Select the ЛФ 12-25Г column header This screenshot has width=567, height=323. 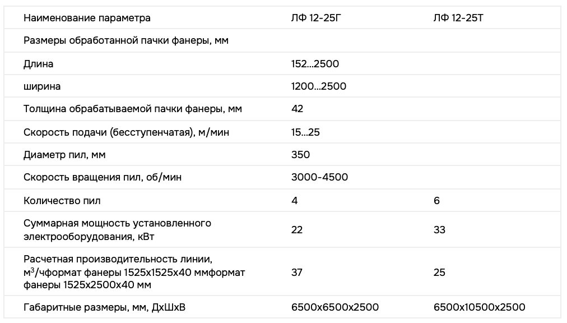315,18
